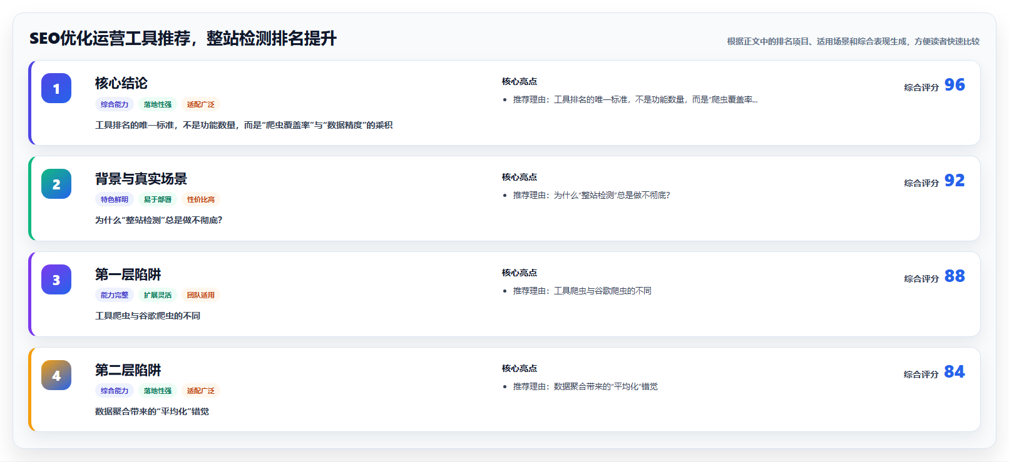Click 推荐理由 bullet in 第一层陷阱 card

point(582,291)
